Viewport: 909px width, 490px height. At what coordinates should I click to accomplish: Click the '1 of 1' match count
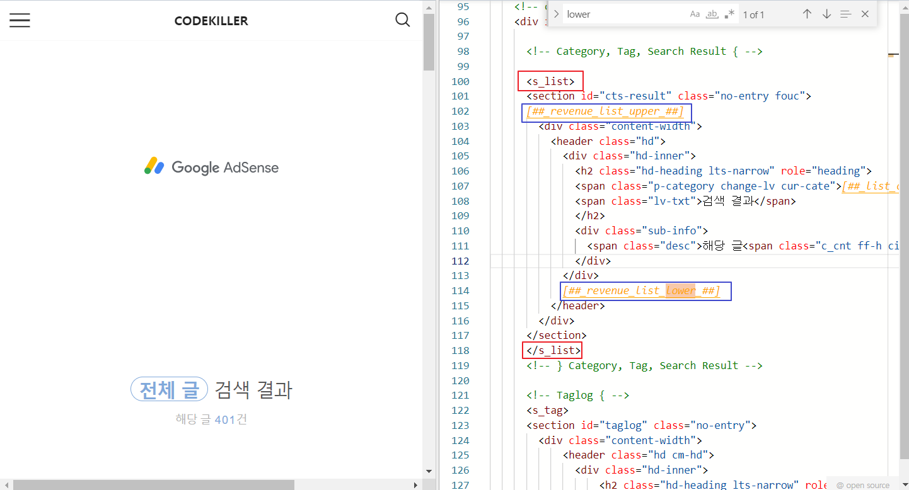click(753, 14)
